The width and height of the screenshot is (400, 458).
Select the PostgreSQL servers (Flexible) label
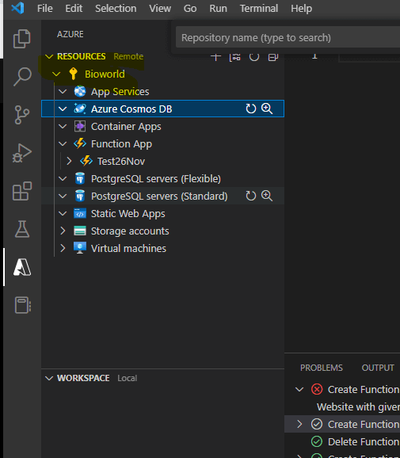pos(156,179)
